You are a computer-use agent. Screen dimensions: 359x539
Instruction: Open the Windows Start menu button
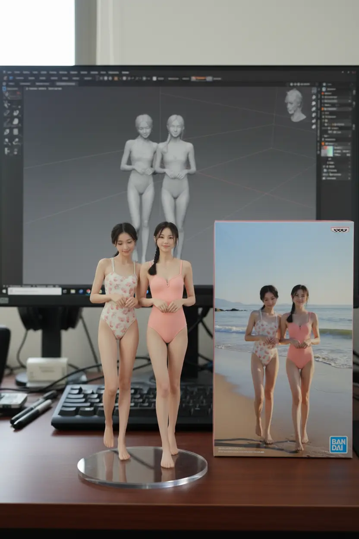4,291
